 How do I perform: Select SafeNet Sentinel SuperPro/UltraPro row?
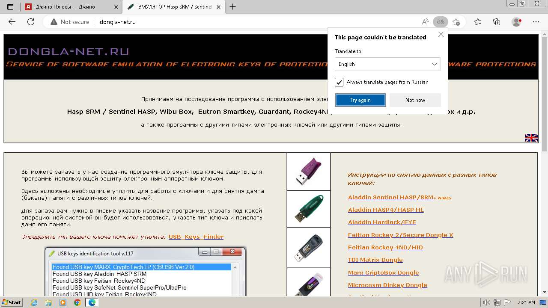(141, 287)
